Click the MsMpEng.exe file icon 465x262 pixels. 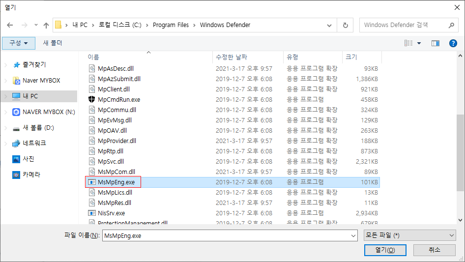[92, 182]
